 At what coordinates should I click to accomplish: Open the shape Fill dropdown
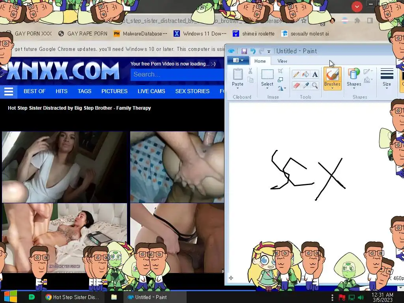(x=368, y=80)
